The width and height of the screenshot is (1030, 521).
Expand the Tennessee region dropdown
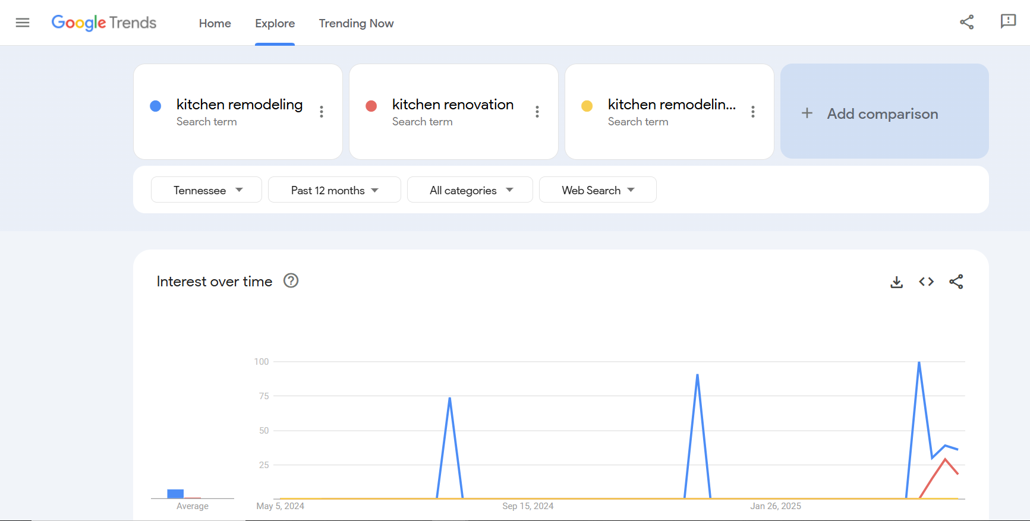206,190
